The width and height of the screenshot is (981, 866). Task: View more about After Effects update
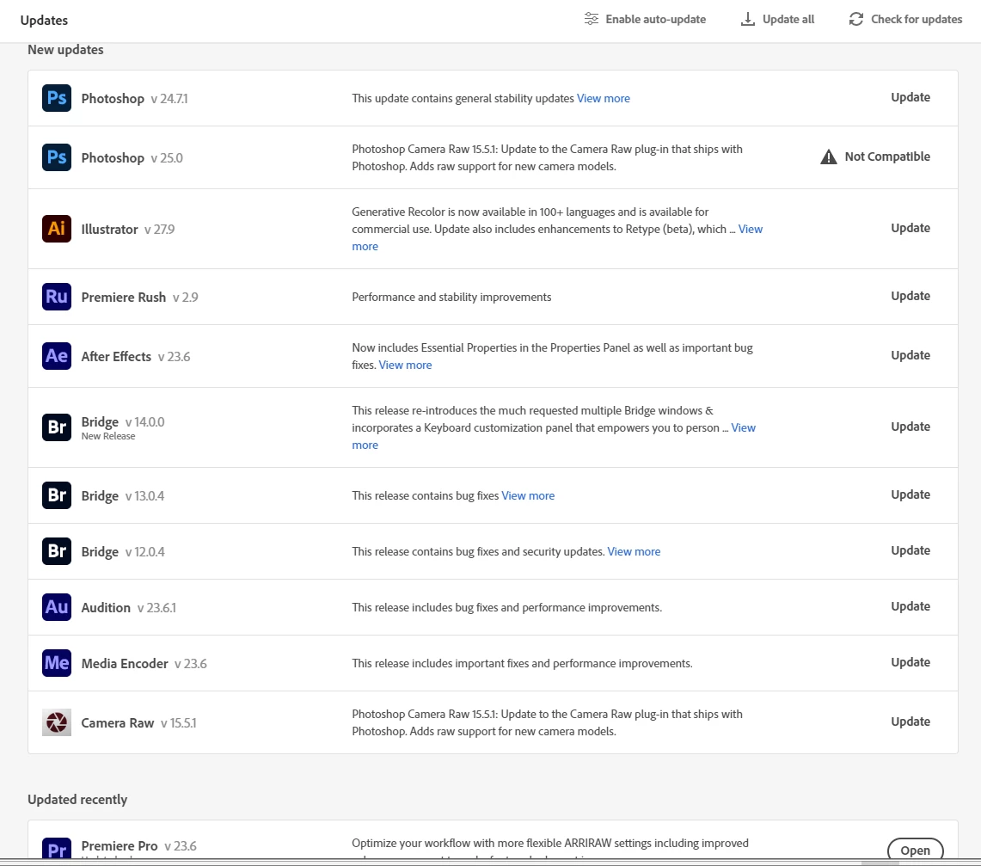(405, 365)
